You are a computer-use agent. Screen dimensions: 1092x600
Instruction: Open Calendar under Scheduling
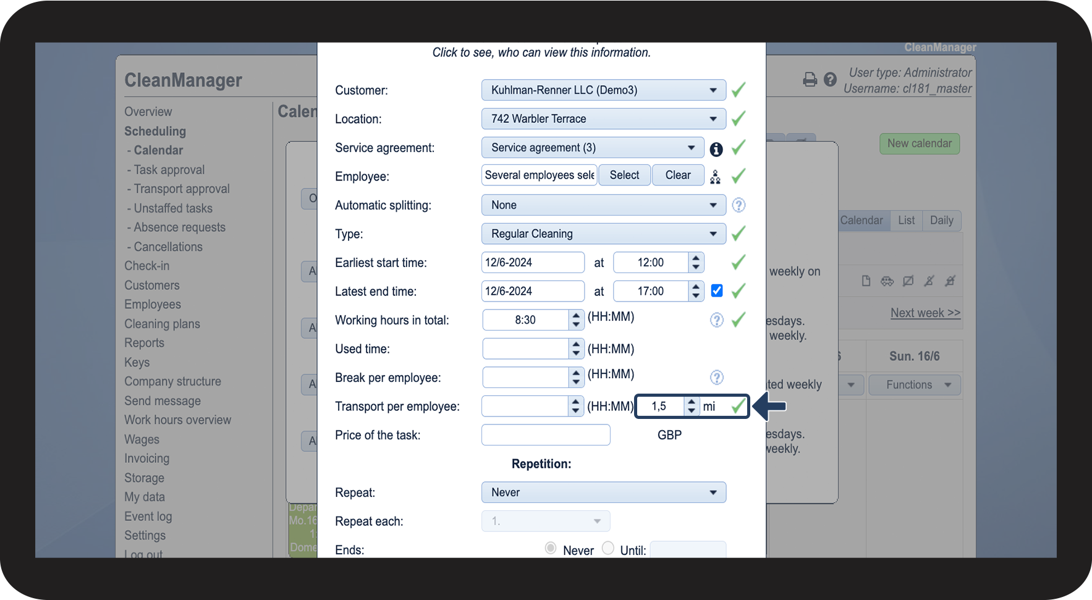(158, 150)
